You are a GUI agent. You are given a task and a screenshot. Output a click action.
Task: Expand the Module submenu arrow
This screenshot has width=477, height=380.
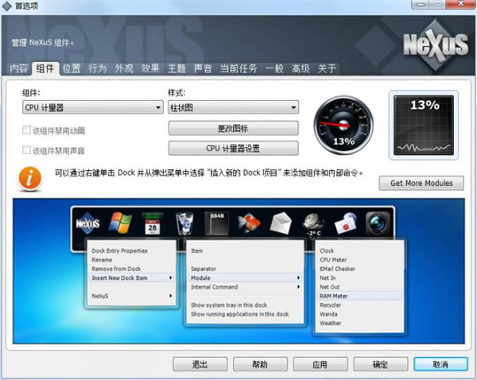click(298, 277)
